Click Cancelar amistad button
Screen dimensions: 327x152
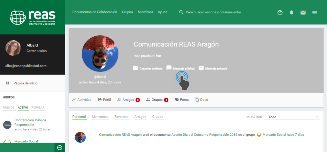(x=148, y=68)
